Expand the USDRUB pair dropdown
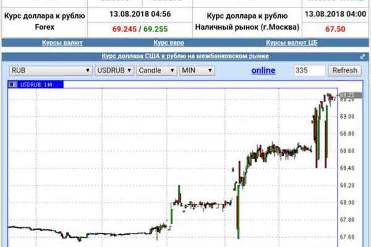The height and width of the screenshot is (247, 371). click(x=114, y=70)
